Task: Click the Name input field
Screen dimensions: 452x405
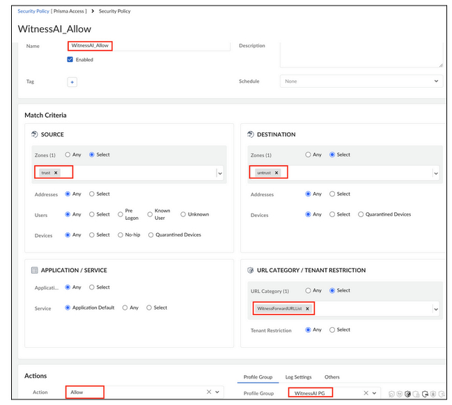Action: 149,46
